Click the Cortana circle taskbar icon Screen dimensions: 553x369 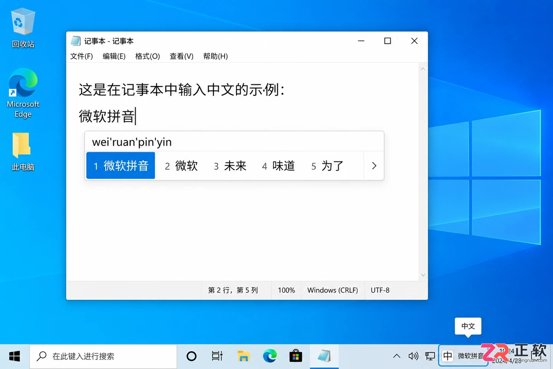click(x=191, y=356)
